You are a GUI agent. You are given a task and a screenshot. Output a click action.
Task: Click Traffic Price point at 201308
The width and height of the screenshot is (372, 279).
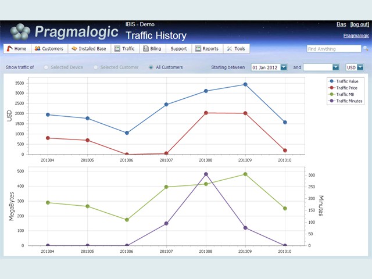pyautogui.click(x=206, y=113)
